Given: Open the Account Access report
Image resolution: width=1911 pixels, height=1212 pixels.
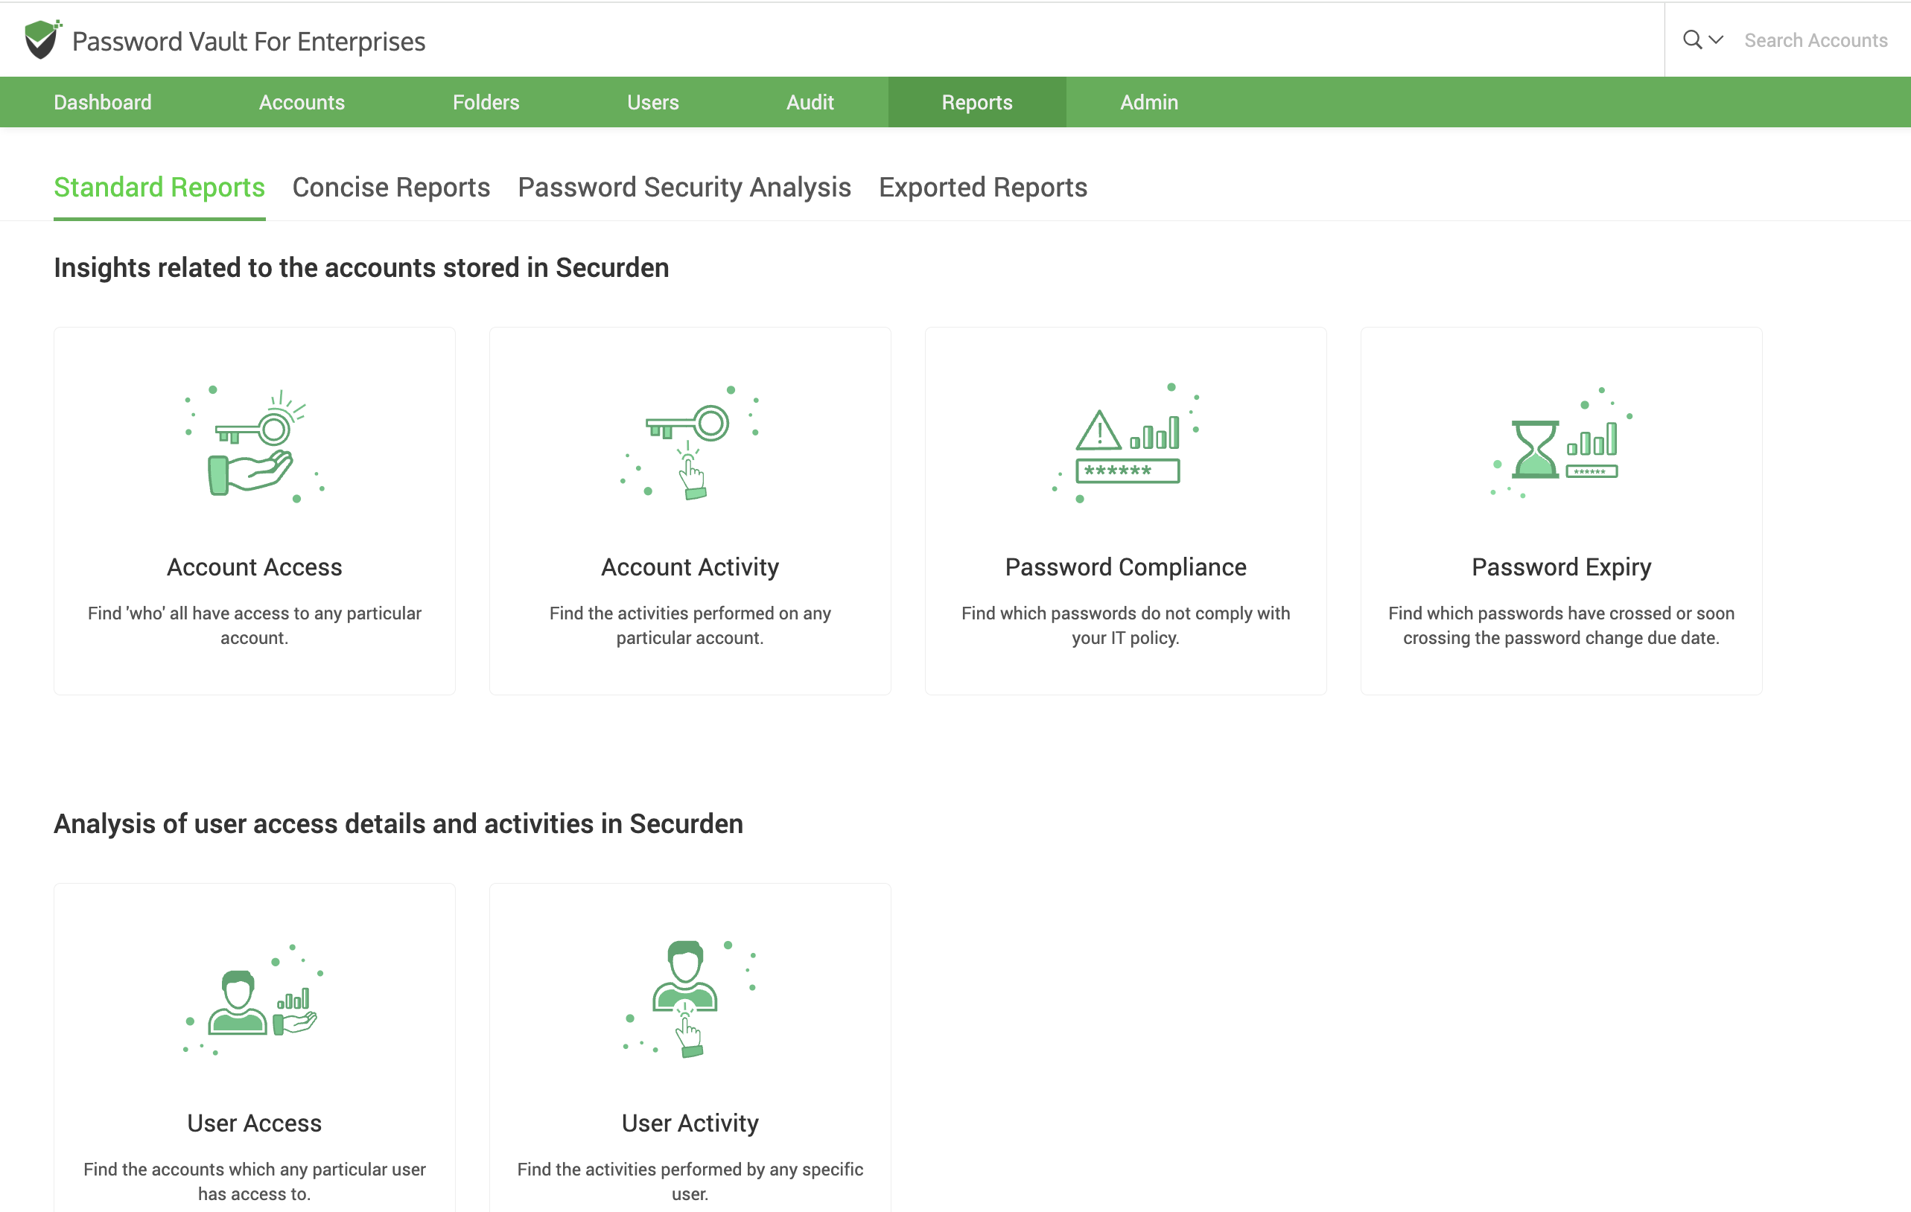Looking at the screenshot, I should click(254, 511).
